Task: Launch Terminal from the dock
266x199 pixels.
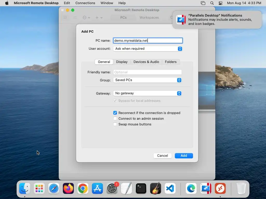Action: (141, 188)
